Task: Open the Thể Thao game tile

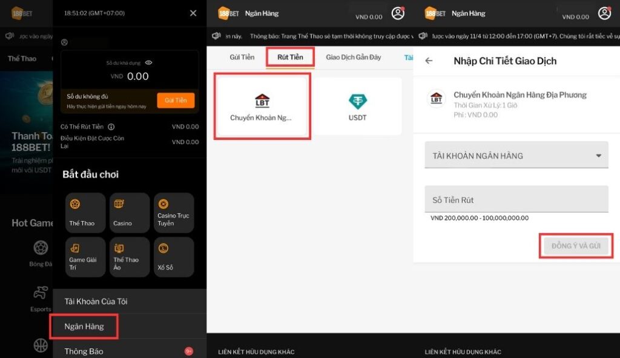Action: (x=85, y=213)
